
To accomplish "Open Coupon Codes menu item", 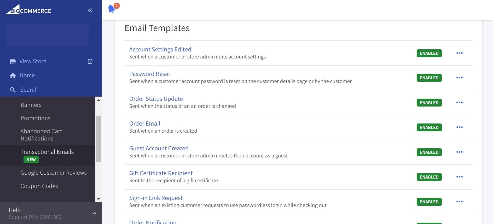I will click(x=39, y=186).
